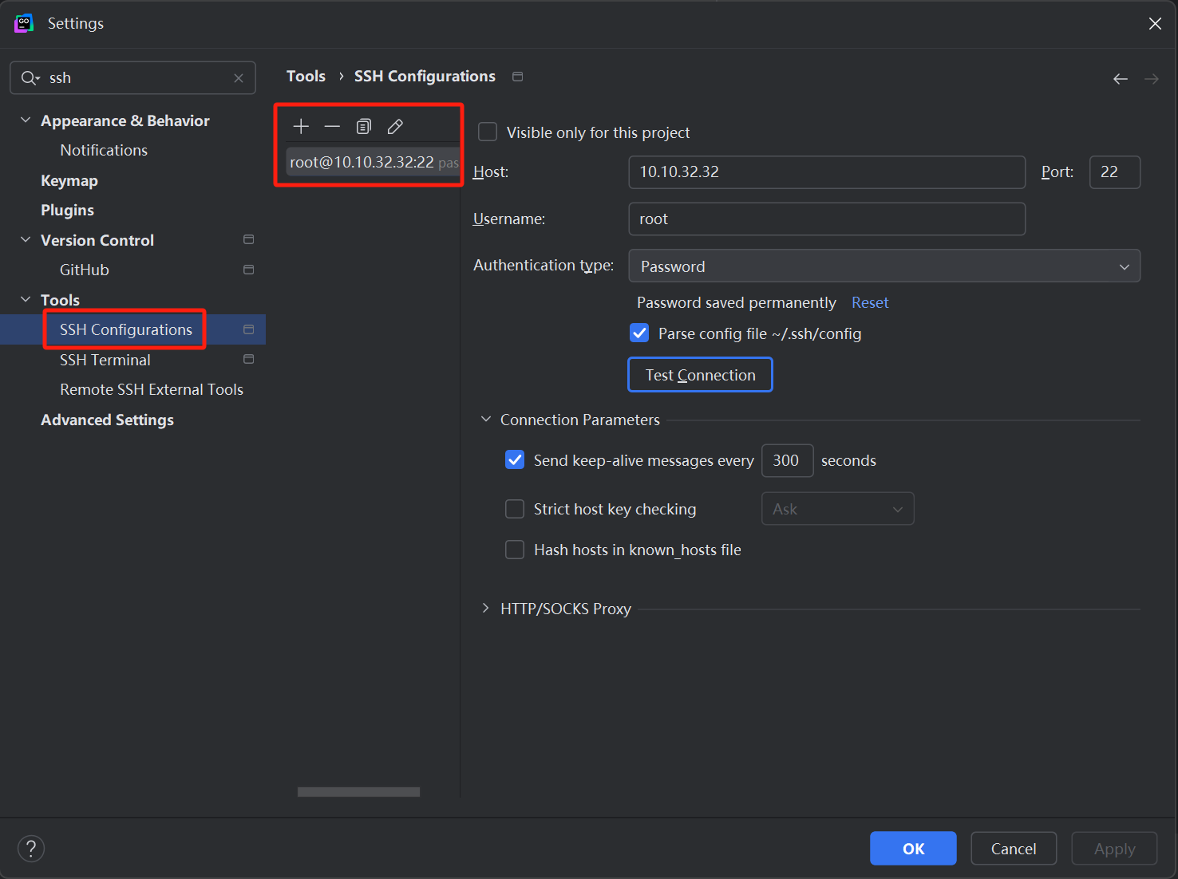
Task: Add a new SSH configuration with plus icon
Action: click(301, 126)
